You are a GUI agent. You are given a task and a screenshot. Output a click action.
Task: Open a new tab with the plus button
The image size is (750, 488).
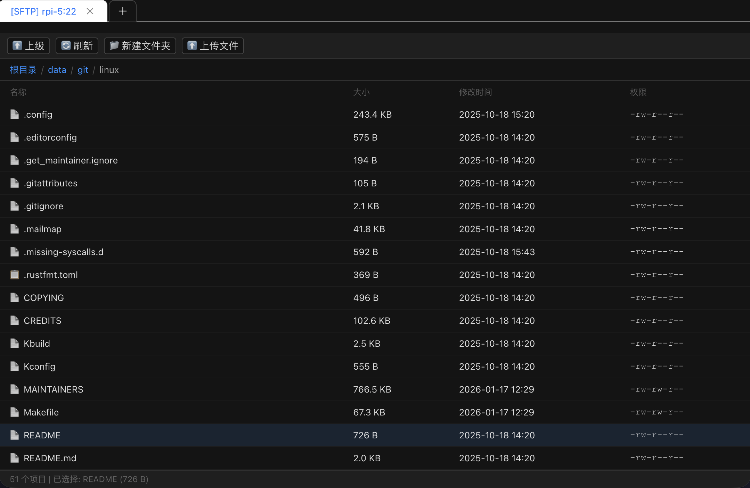pos(122,11)
